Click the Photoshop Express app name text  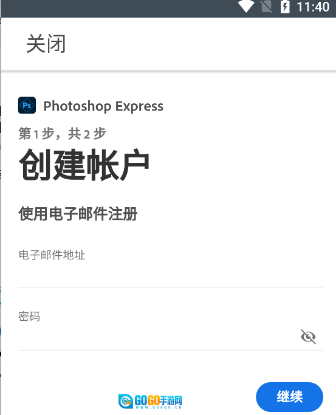103,106
